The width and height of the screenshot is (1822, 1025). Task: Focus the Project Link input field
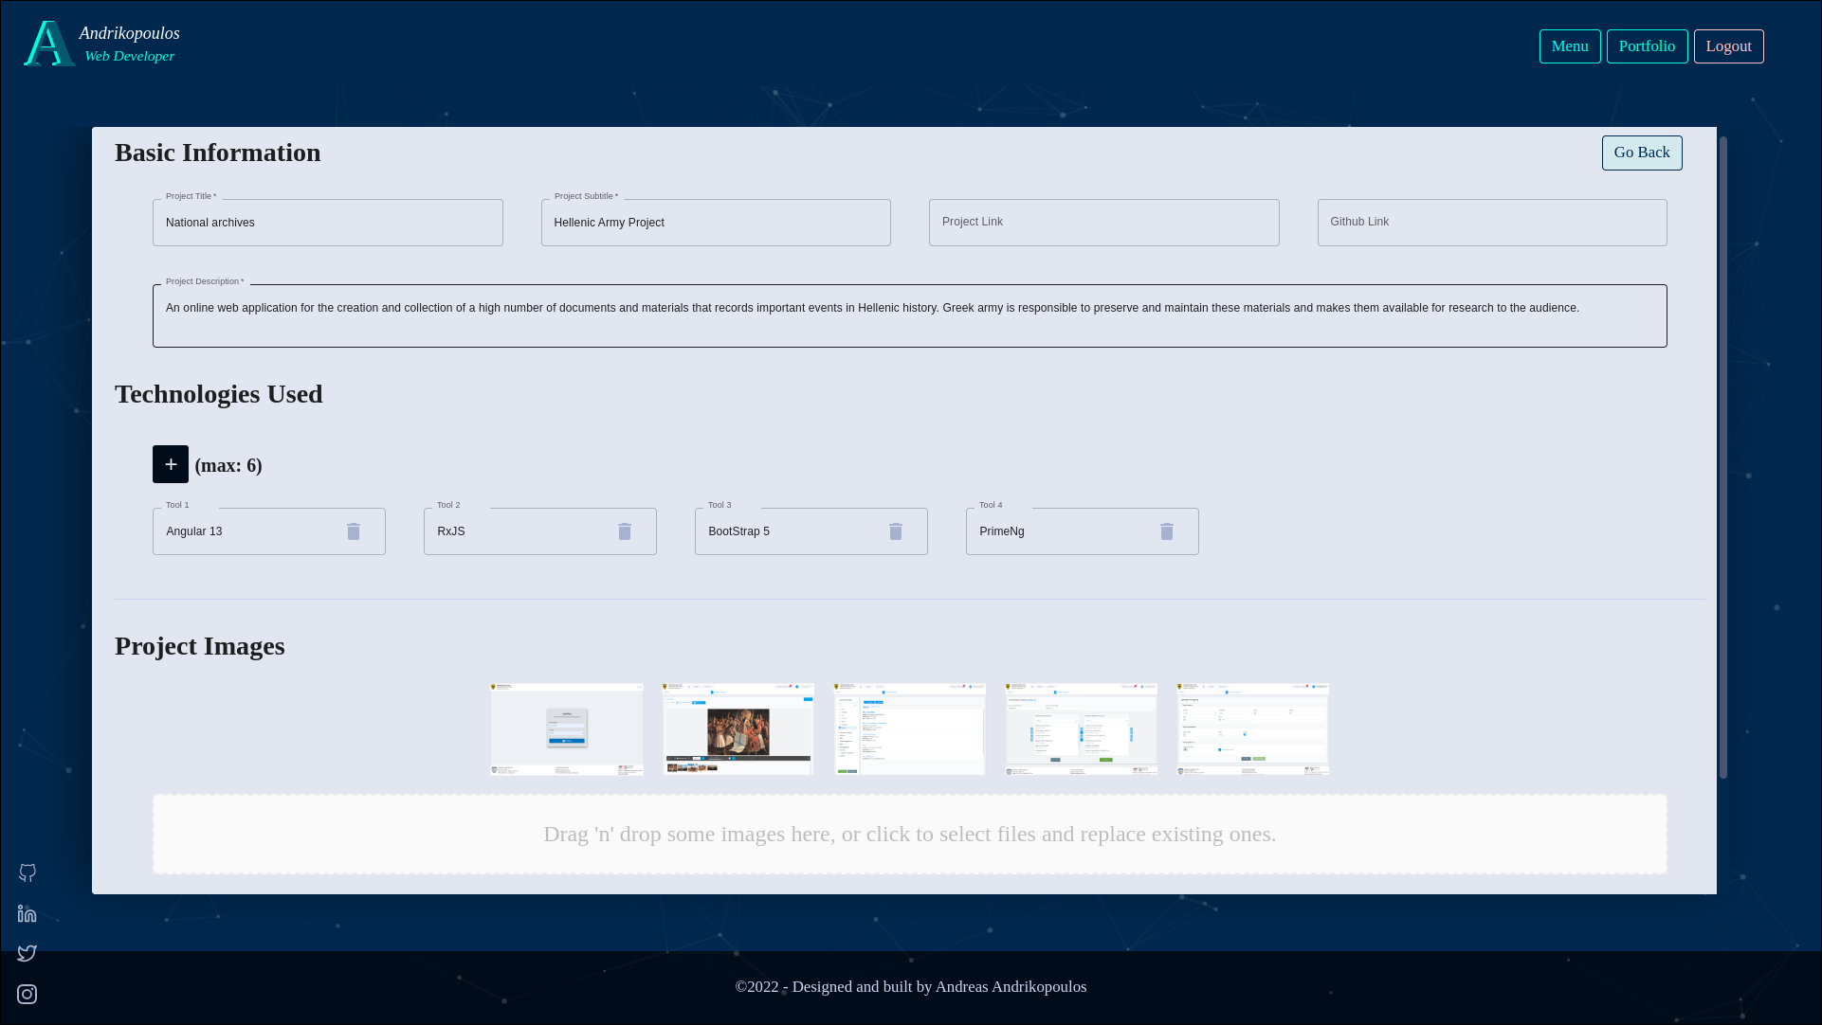pos(1103,223)
